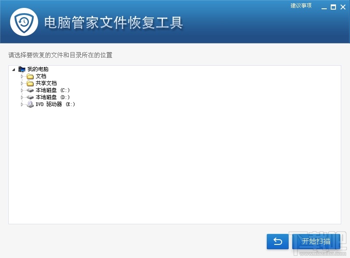The height and width of the screenshot is (258, 350).
Task: Maximize the recovery tool window
Action: [x=333, y=7]
